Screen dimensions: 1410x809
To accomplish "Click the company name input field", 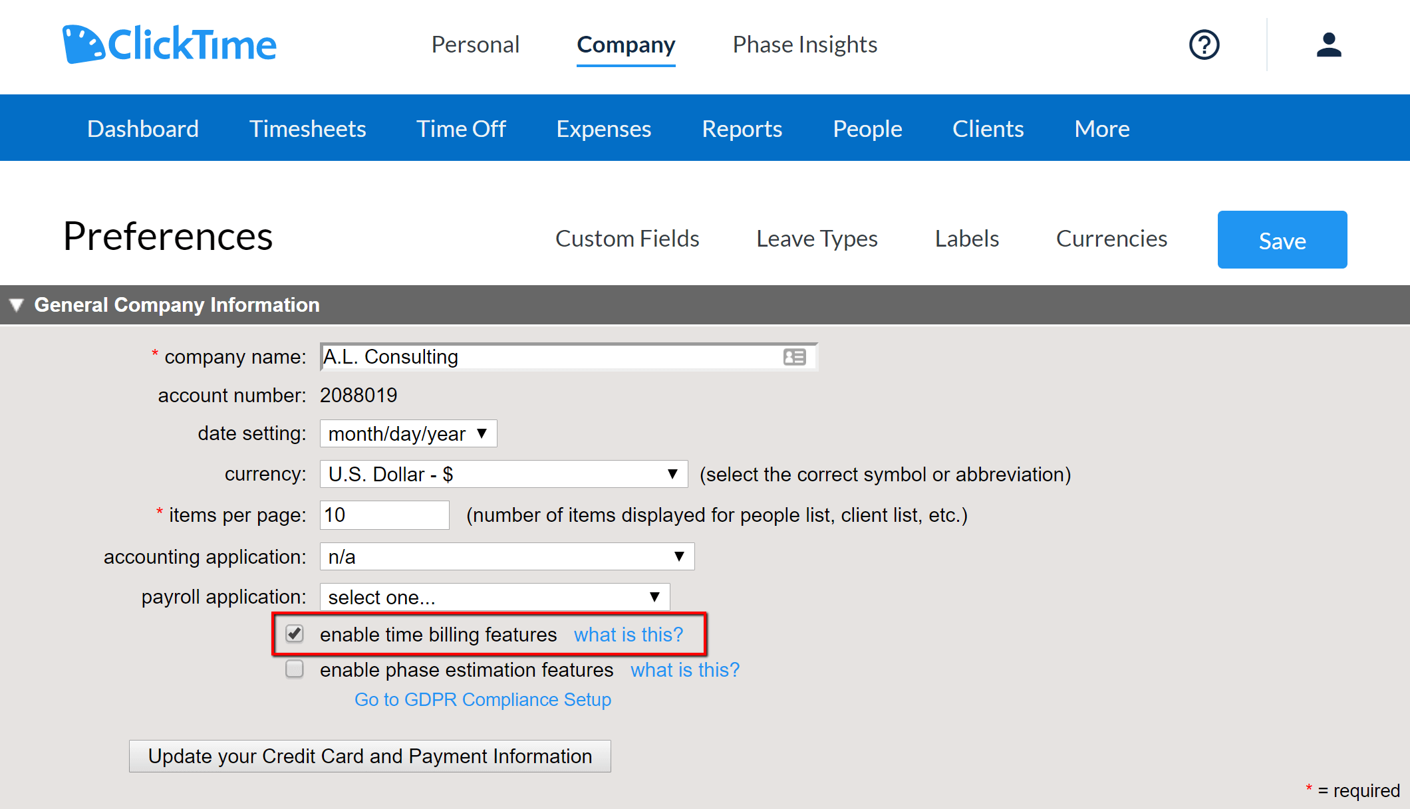I will pyautogui.click(x=569, y=357).
